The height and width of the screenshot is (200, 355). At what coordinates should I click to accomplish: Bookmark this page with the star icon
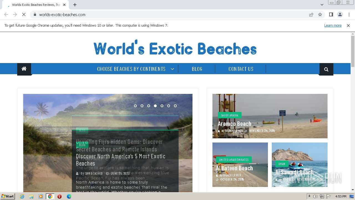click(x=320, y=14)
